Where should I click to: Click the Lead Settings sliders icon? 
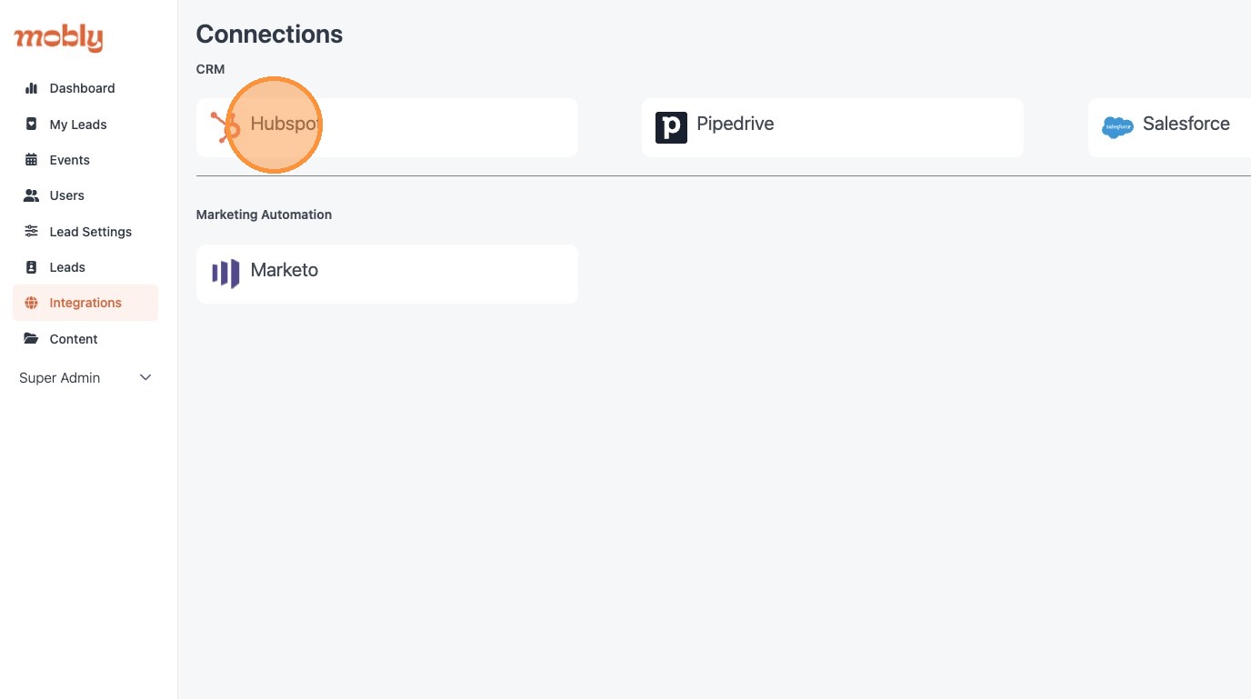(32, 231)
